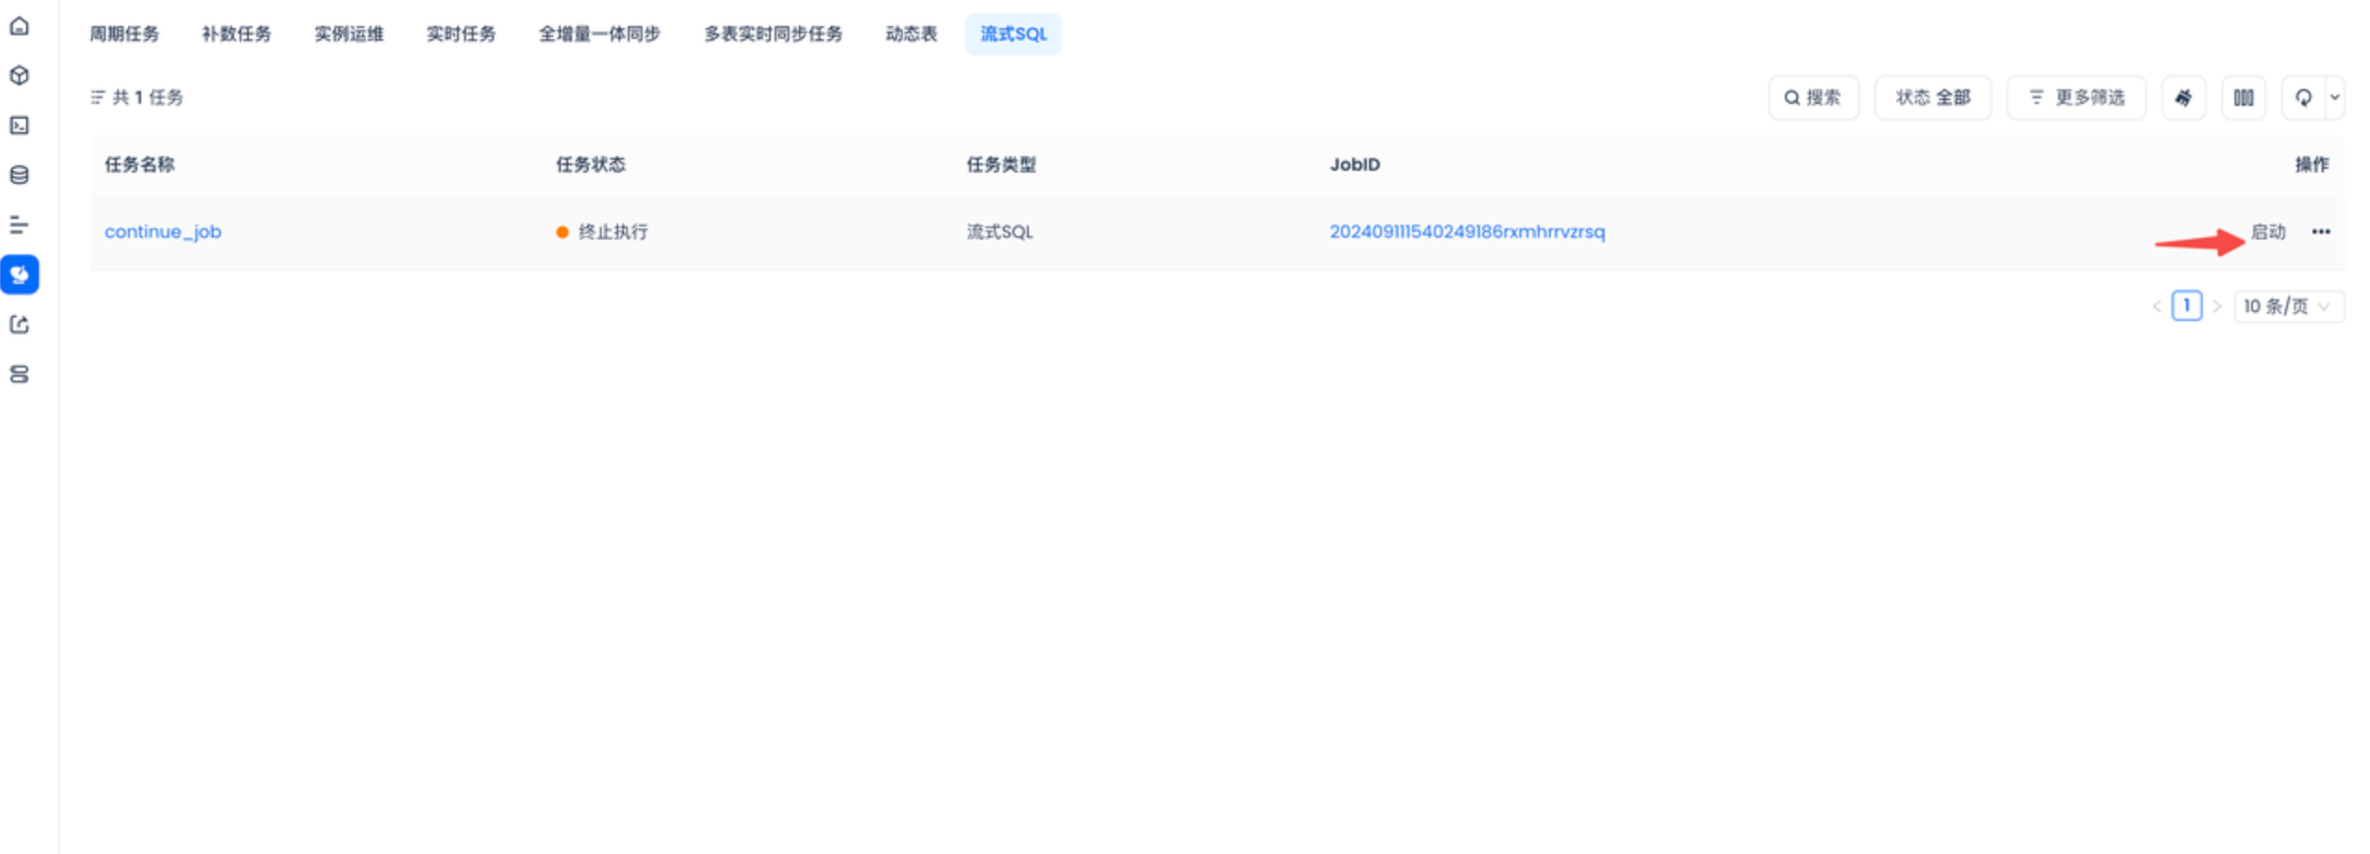2370x854 pixels.
Task: Click 启动 to start continue_job
Action: (2267, 232)
